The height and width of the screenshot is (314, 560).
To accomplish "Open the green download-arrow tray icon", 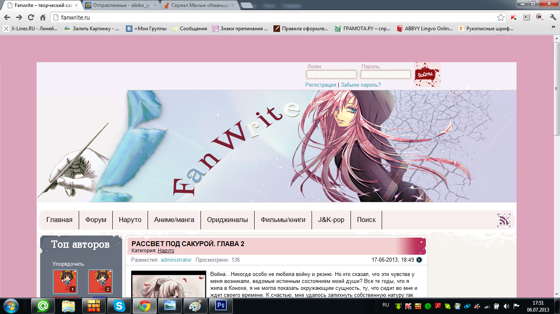I will [x=398, y=306].
